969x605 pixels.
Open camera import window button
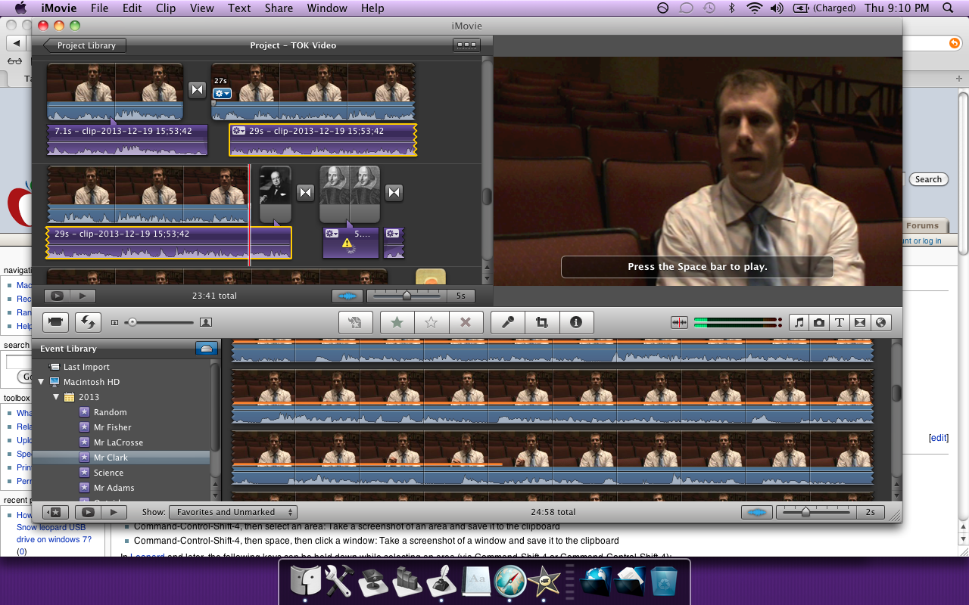point(55,322)
